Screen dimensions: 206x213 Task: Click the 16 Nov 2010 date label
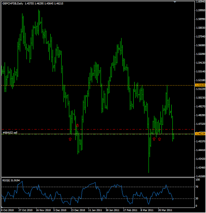pyautogui.click(x=43, y=210)
